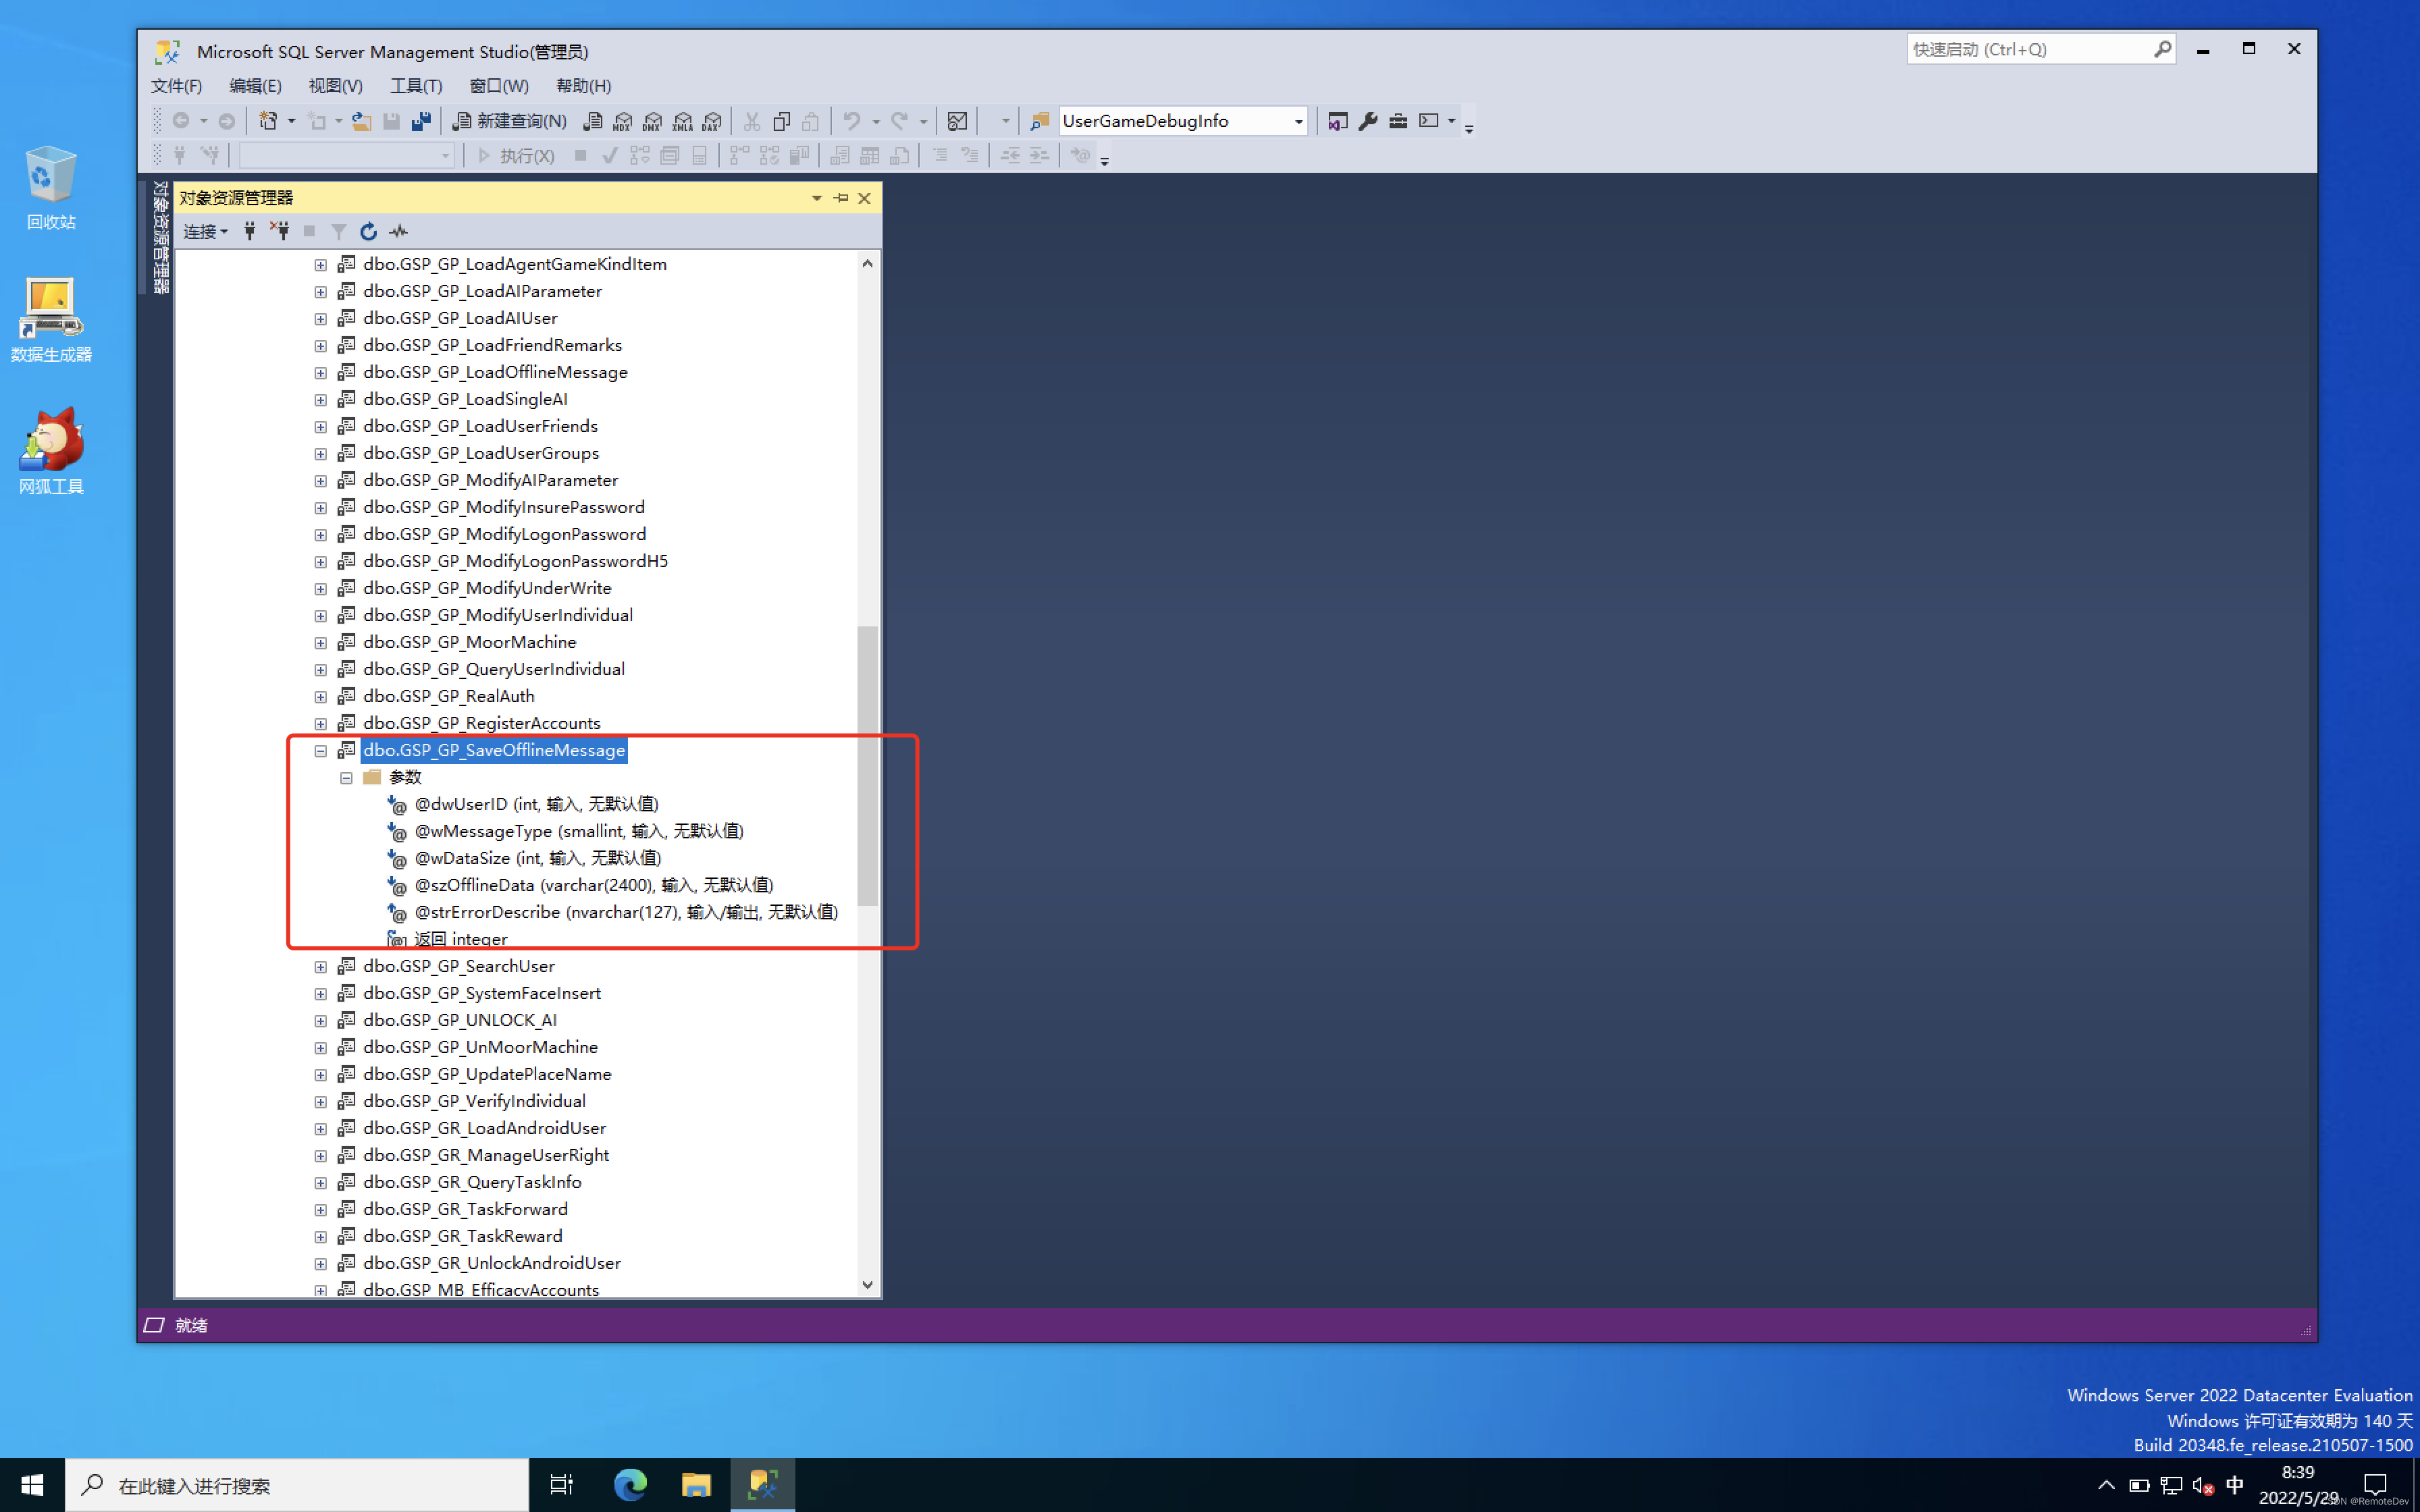Open the notification center icon
The height and width of the screenshot is (1512, 2420).
(x=2375, y=1485)
